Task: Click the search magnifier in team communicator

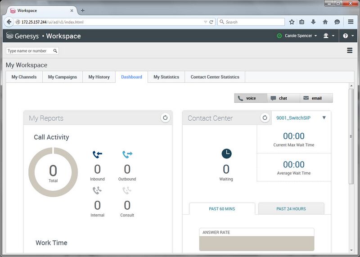Action: [x=55, y=51]
